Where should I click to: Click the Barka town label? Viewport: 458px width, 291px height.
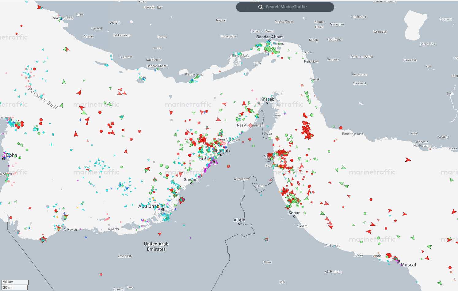(x=359, y=255)
